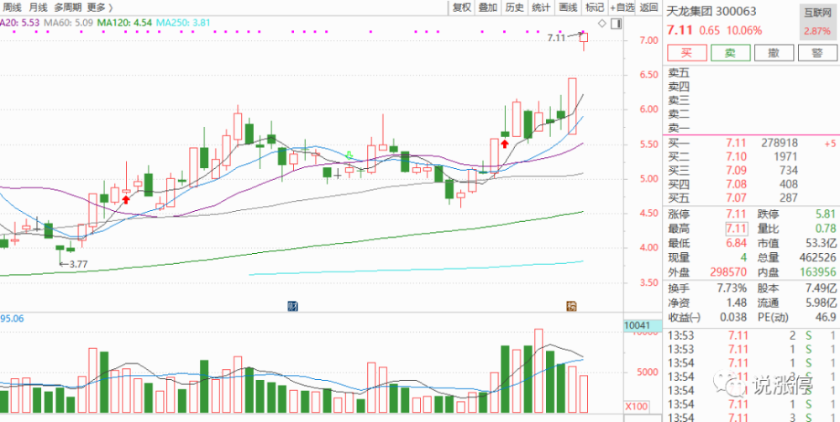
Task: Click the PE(动) value 46.9
Action: [x=827, y=318]
